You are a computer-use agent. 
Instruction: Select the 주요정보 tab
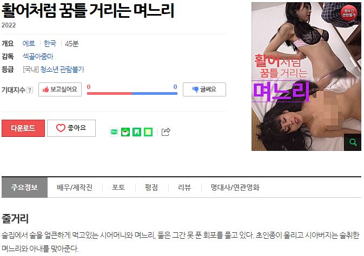pyautogui.click(x=24, y=188)
